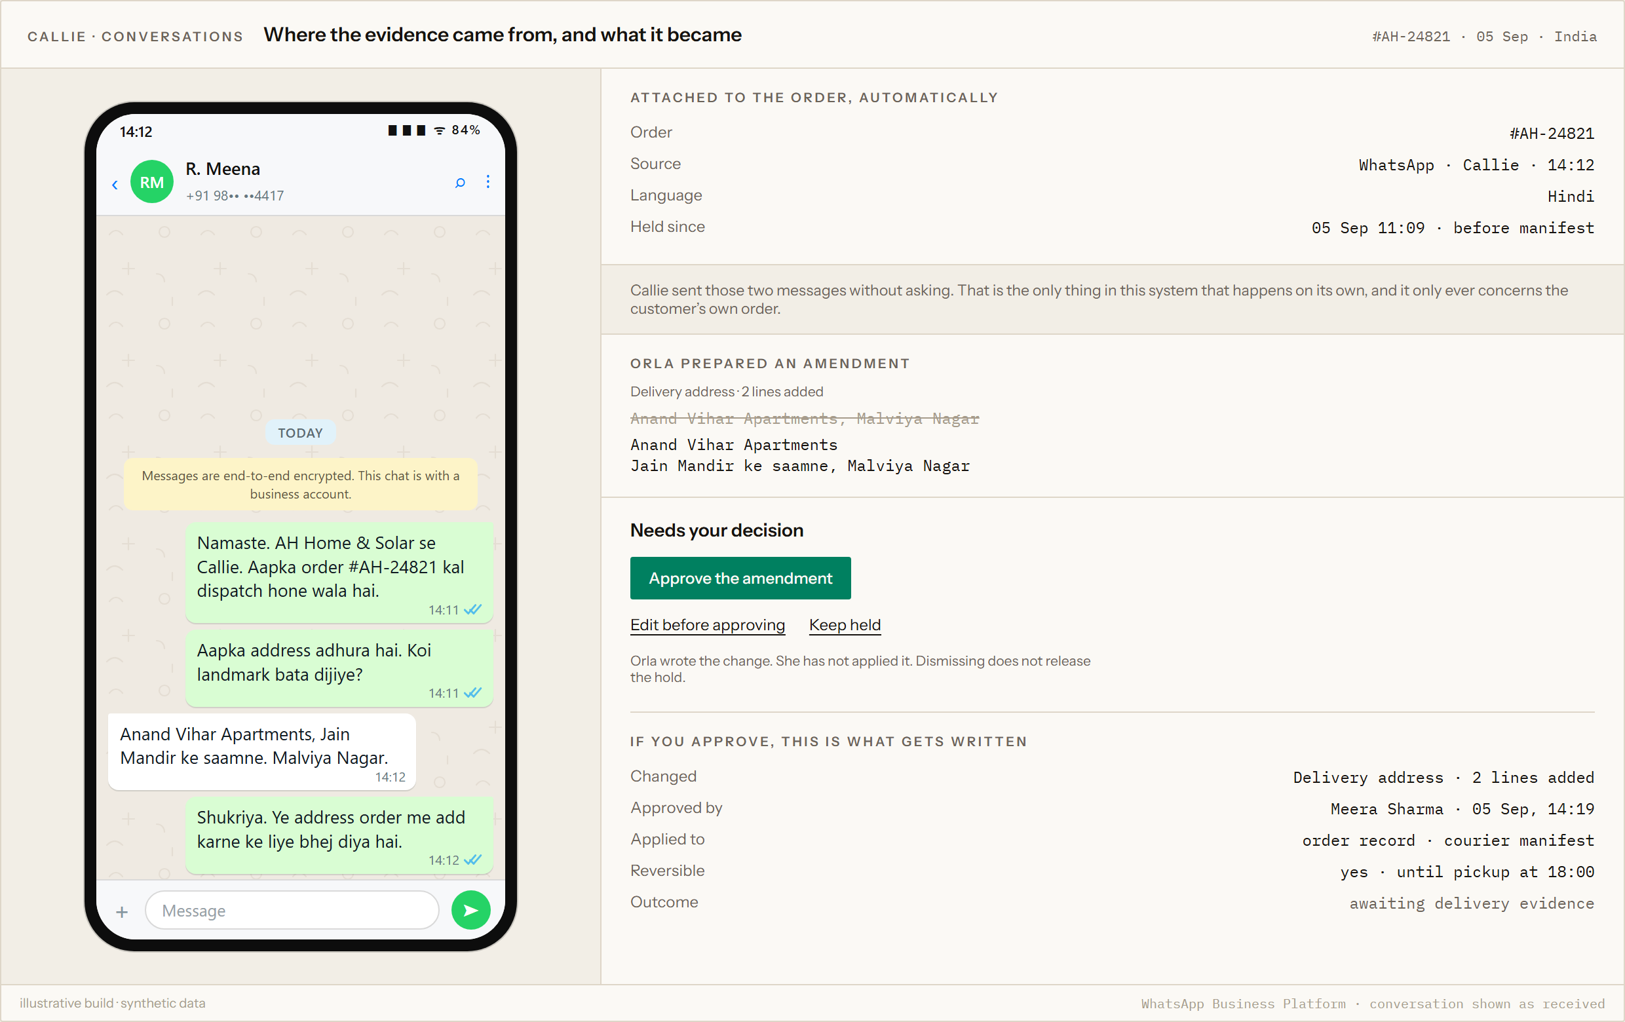Image resolution: width=1625 pixels, height=1022 pixels.
Task: Check the phone's signal bars icon
Action: pyautogui.click(x=407, y=130)
